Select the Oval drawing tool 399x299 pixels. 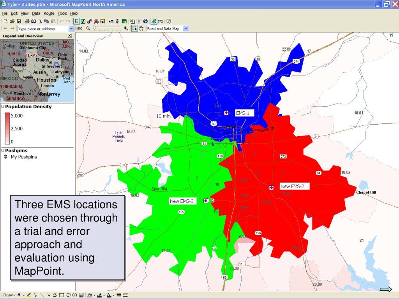(x=68, y=295)
